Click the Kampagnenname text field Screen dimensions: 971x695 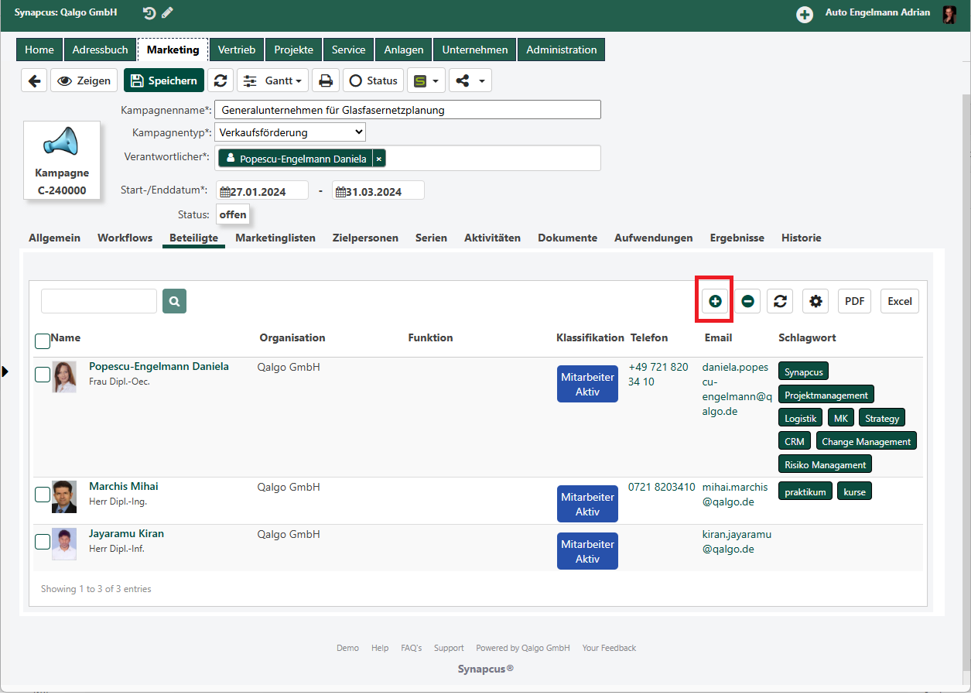tap(408, 110)
